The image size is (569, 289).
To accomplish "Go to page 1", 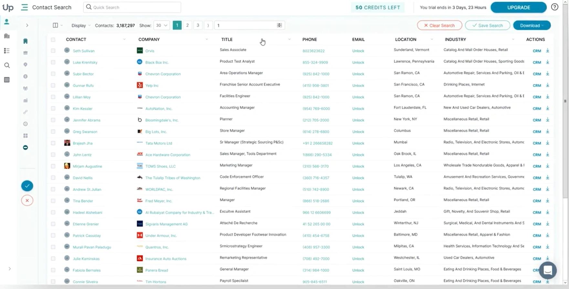I will click(x=177, y=25).
